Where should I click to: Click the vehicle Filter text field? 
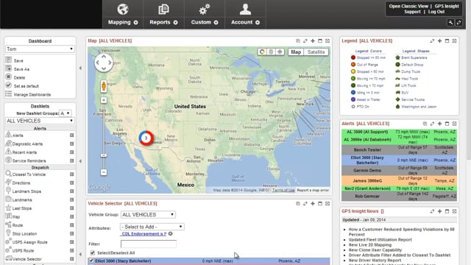[149, 244]
